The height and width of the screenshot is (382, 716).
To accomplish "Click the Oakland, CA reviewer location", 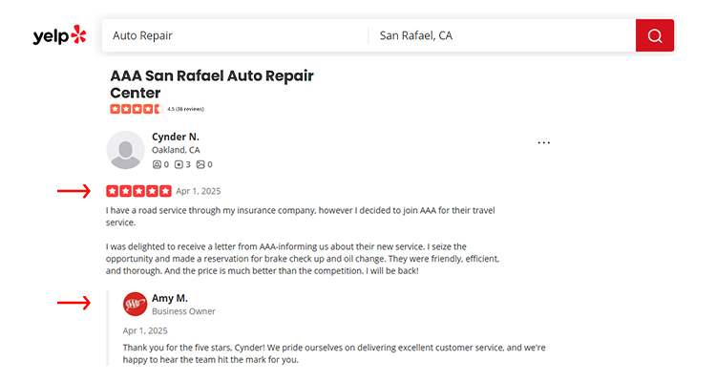I will coord(176,150).
